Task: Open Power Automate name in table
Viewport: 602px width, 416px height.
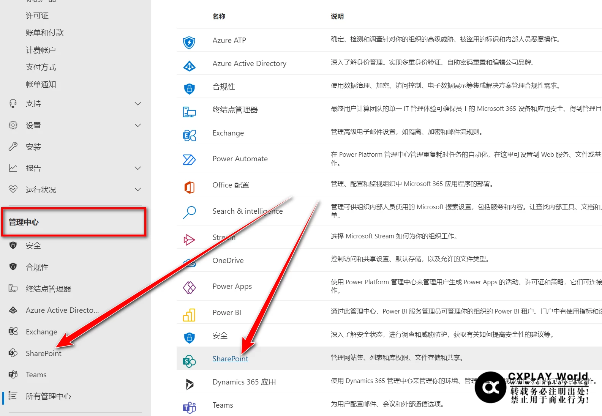Action: coord(240,159)
